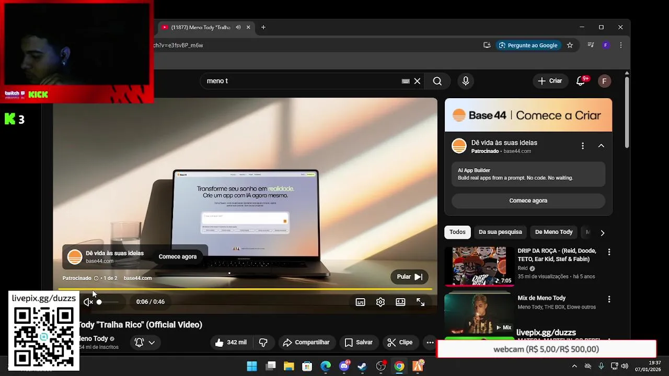
Task: Click Comece agora in sidebar ad
Action: coord(528,201)
